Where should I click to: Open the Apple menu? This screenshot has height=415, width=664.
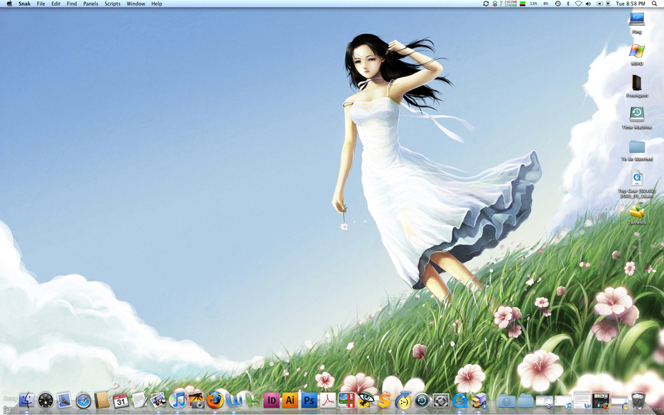click(x=9, y=4)
